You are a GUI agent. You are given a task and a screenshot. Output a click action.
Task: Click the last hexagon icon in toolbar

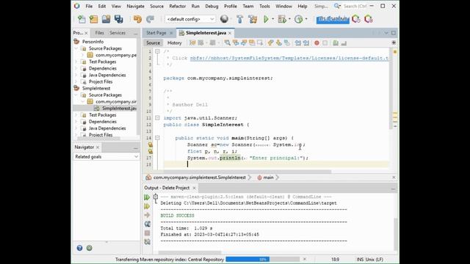(x=369, y=19)
